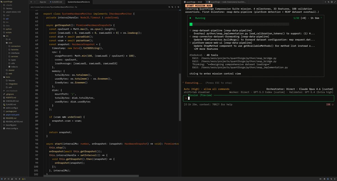This screenshot has height=181, width=337.
Task: Focus the Mission (Preview) prompt input
Action: tap(258, 98)
